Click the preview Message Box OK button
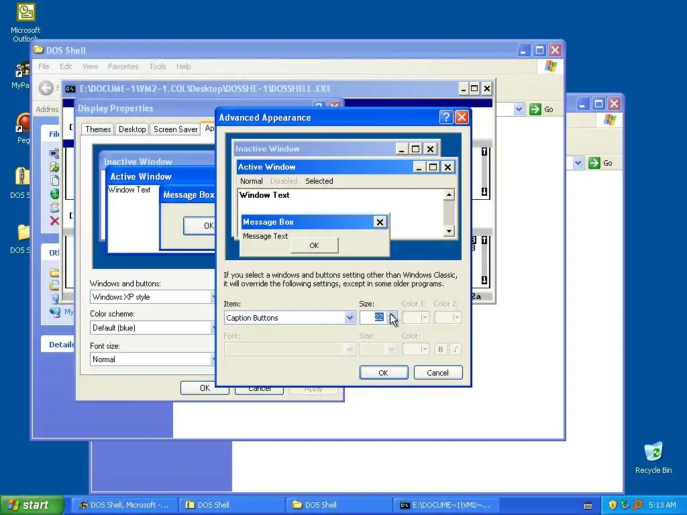Screen dimensions: 687x515 314,245
